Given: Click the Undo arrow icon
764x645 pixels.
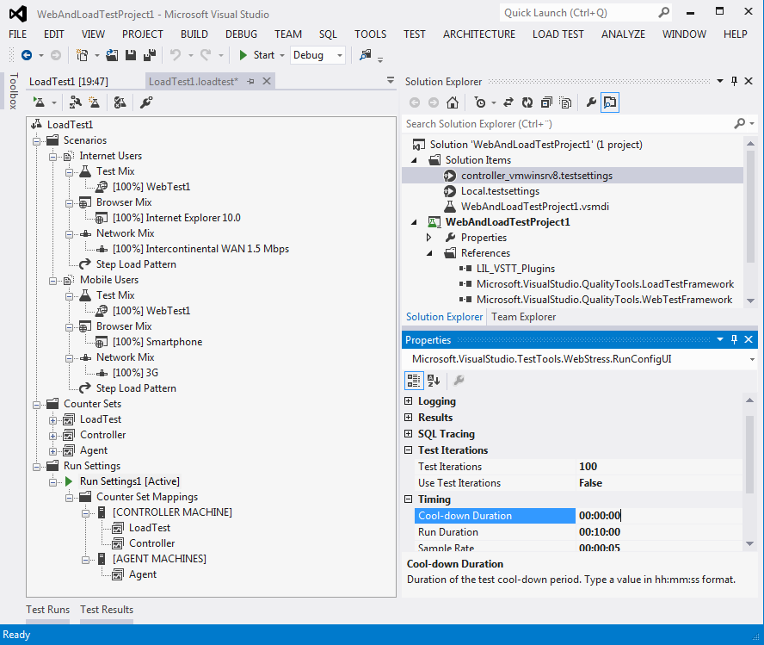Looking at the screenshot, I should (x=176, y=55).
